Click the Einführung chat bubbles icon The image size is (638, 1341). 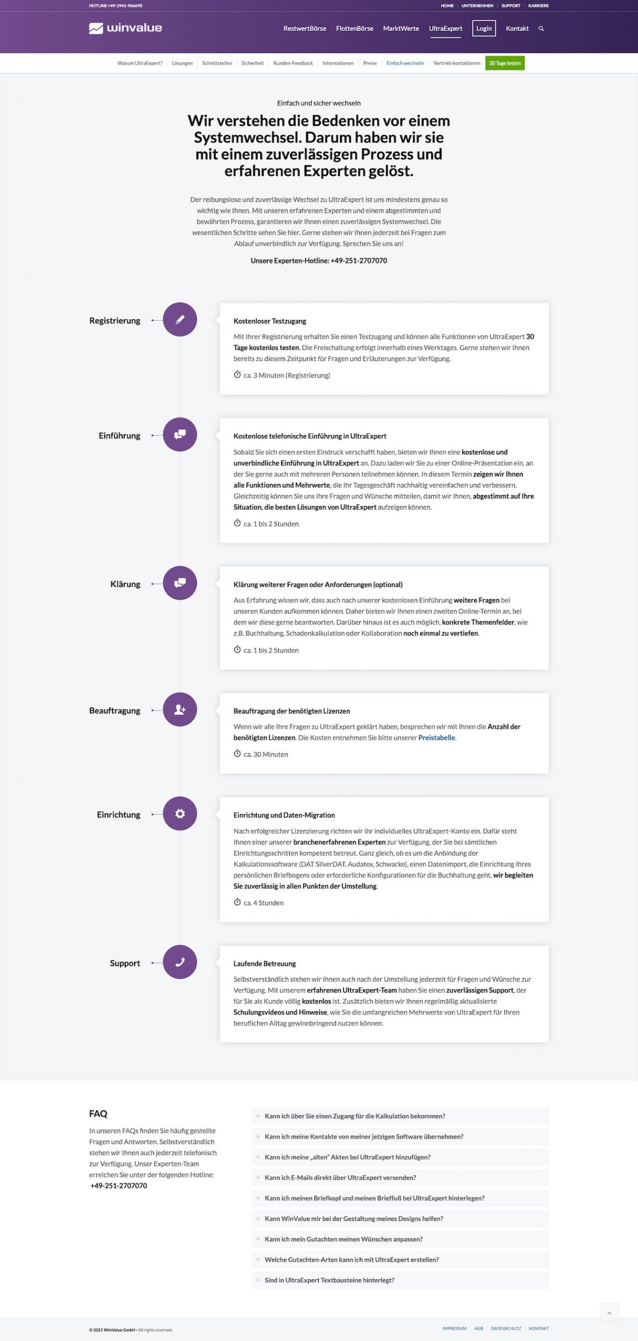[x=180, y=435]
